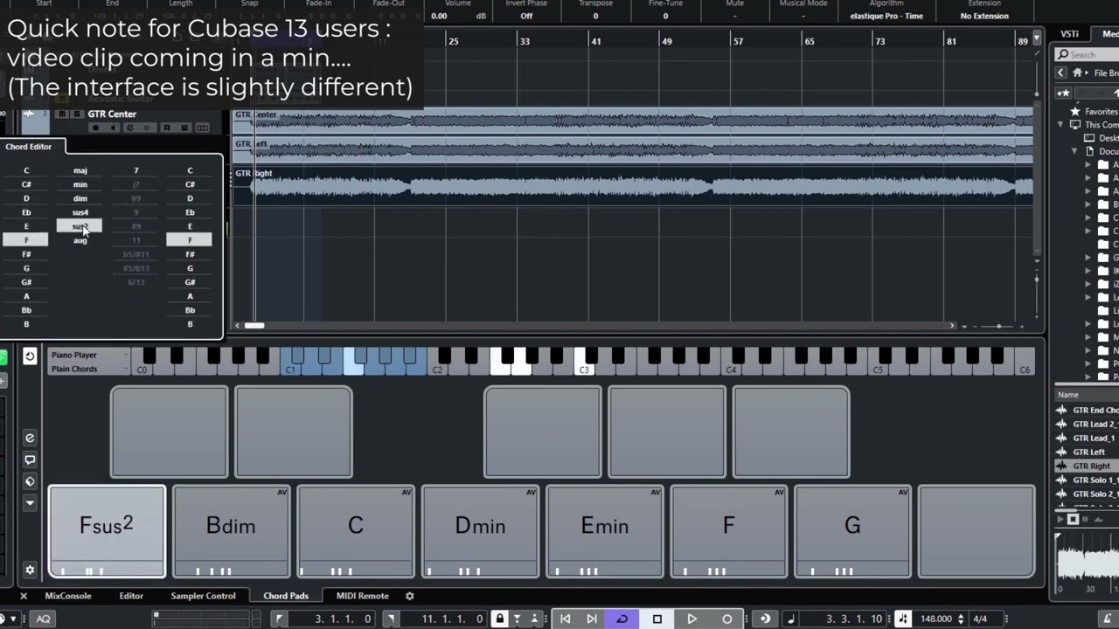The height and width of the screenshot is (629, 1119).
Task: Open the No Extension dropdown
Action: (x=984, y=16)
